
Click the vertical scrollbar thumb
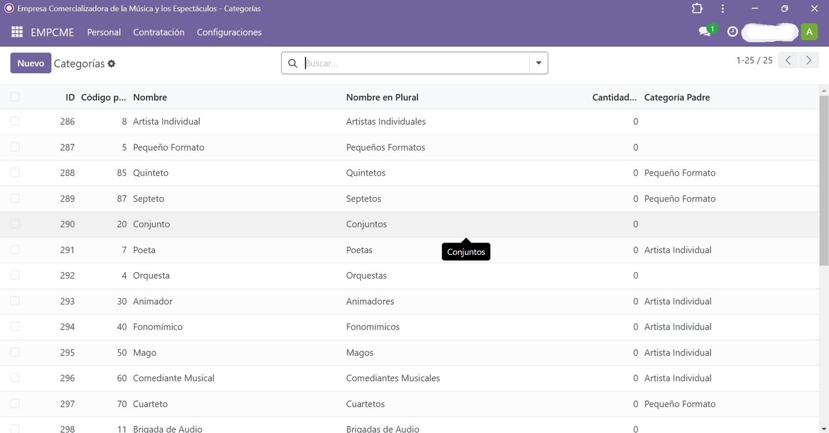[824, 180]
